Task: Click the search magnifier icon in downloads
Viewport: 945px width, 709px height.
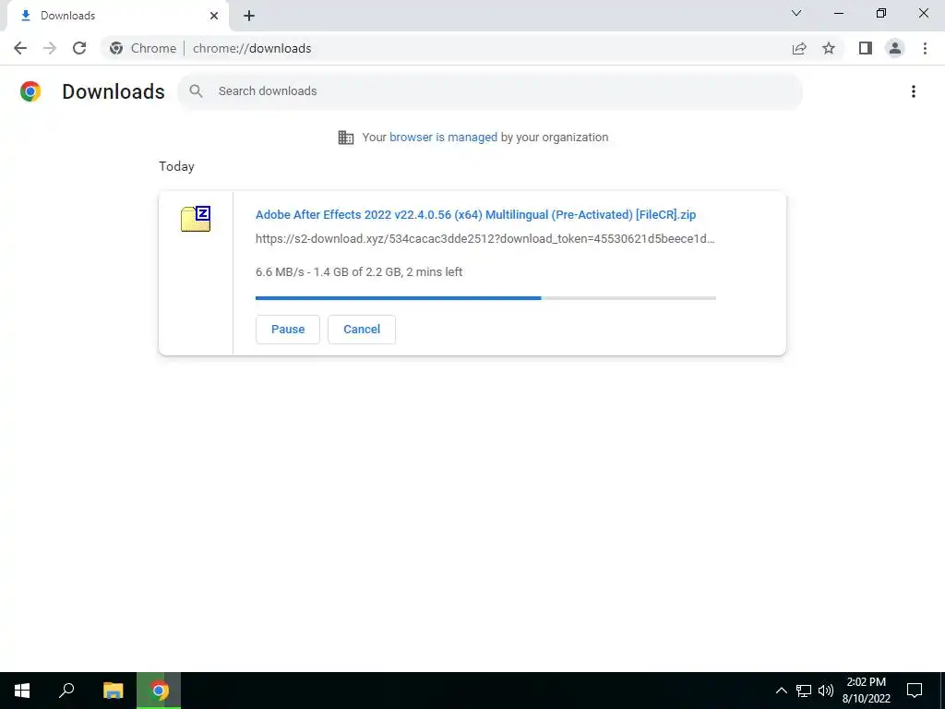Action: pyautogui.click(x=196, y=91)
